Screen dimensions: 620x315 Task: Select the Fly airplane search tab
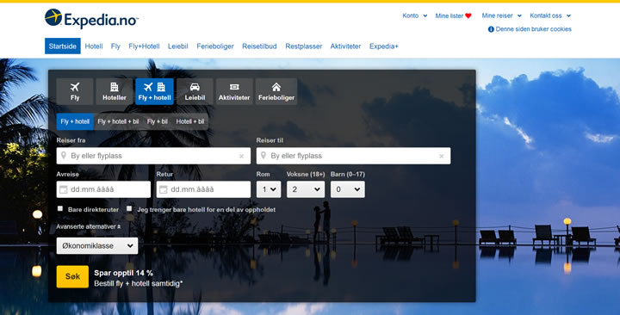click(75, 92)
